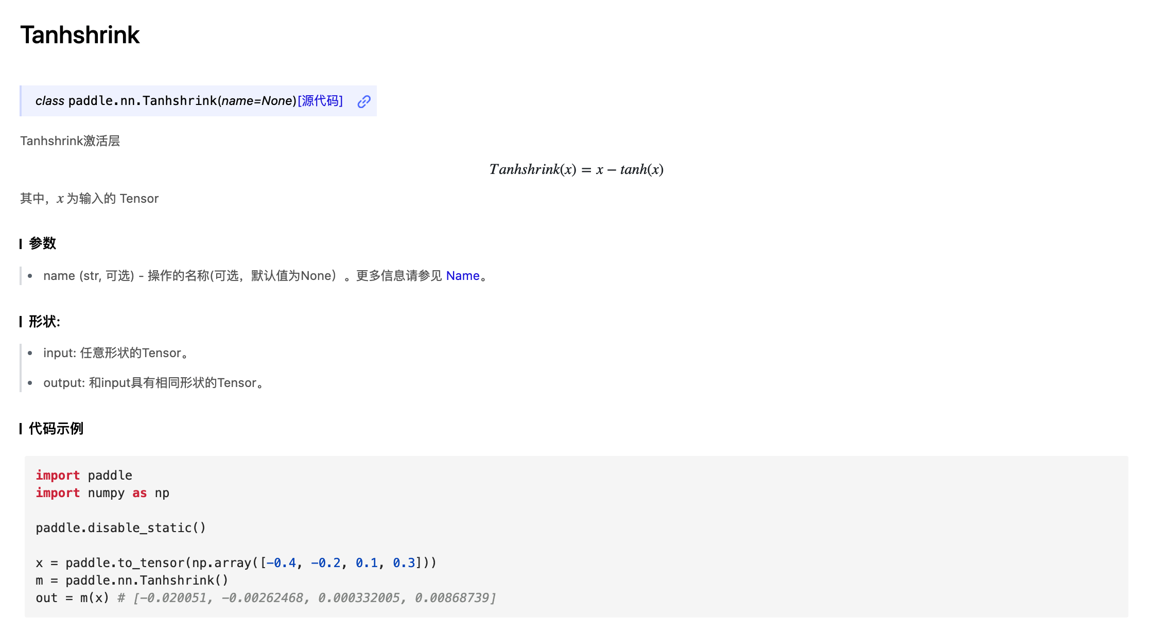Screen dimensions: 1149x634
Task: Click the paddle.disable_static() code line
Action: [x=120, y=528]
